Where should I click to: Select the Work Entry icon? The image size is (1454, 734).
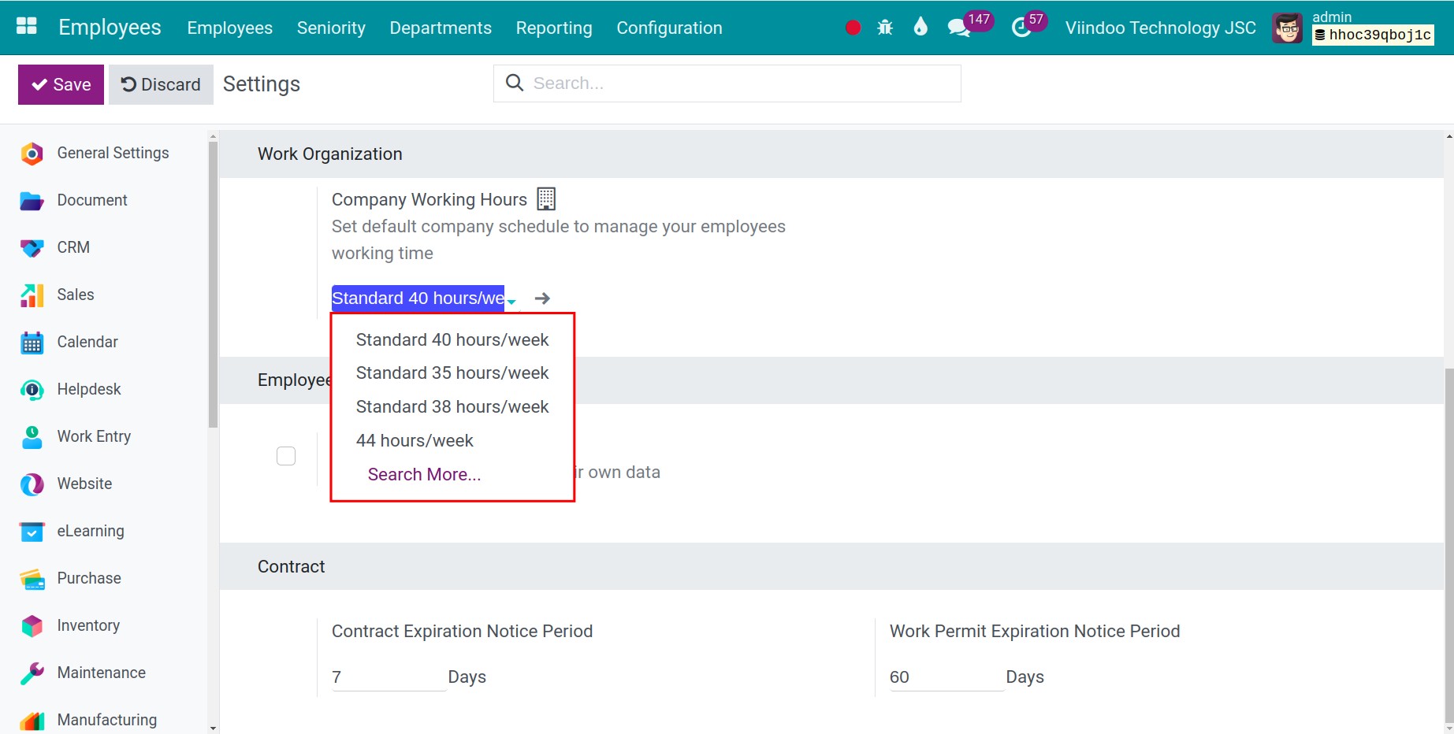tap(32, 437)
